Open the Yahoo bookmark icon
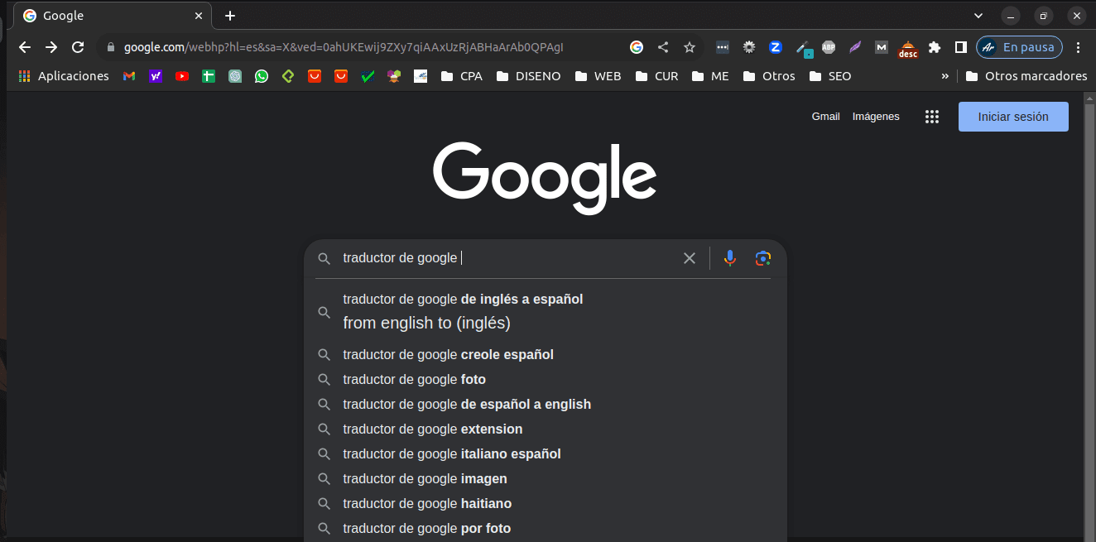The image size is (1096, 542). click(x=156, y=76)
